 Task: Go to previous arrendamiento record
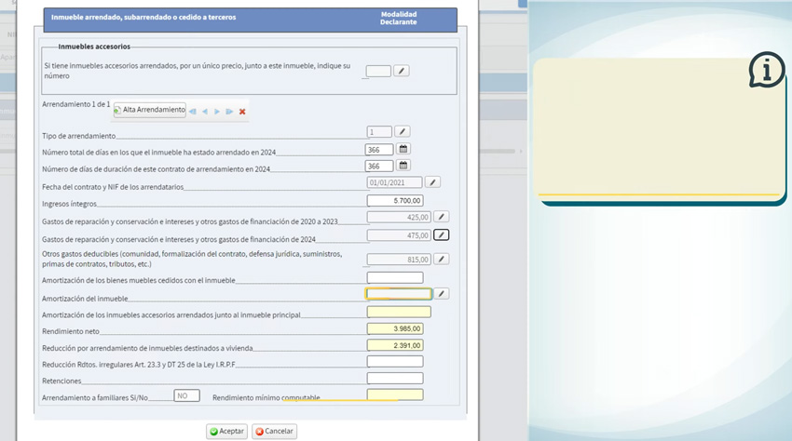pos(205,112)
